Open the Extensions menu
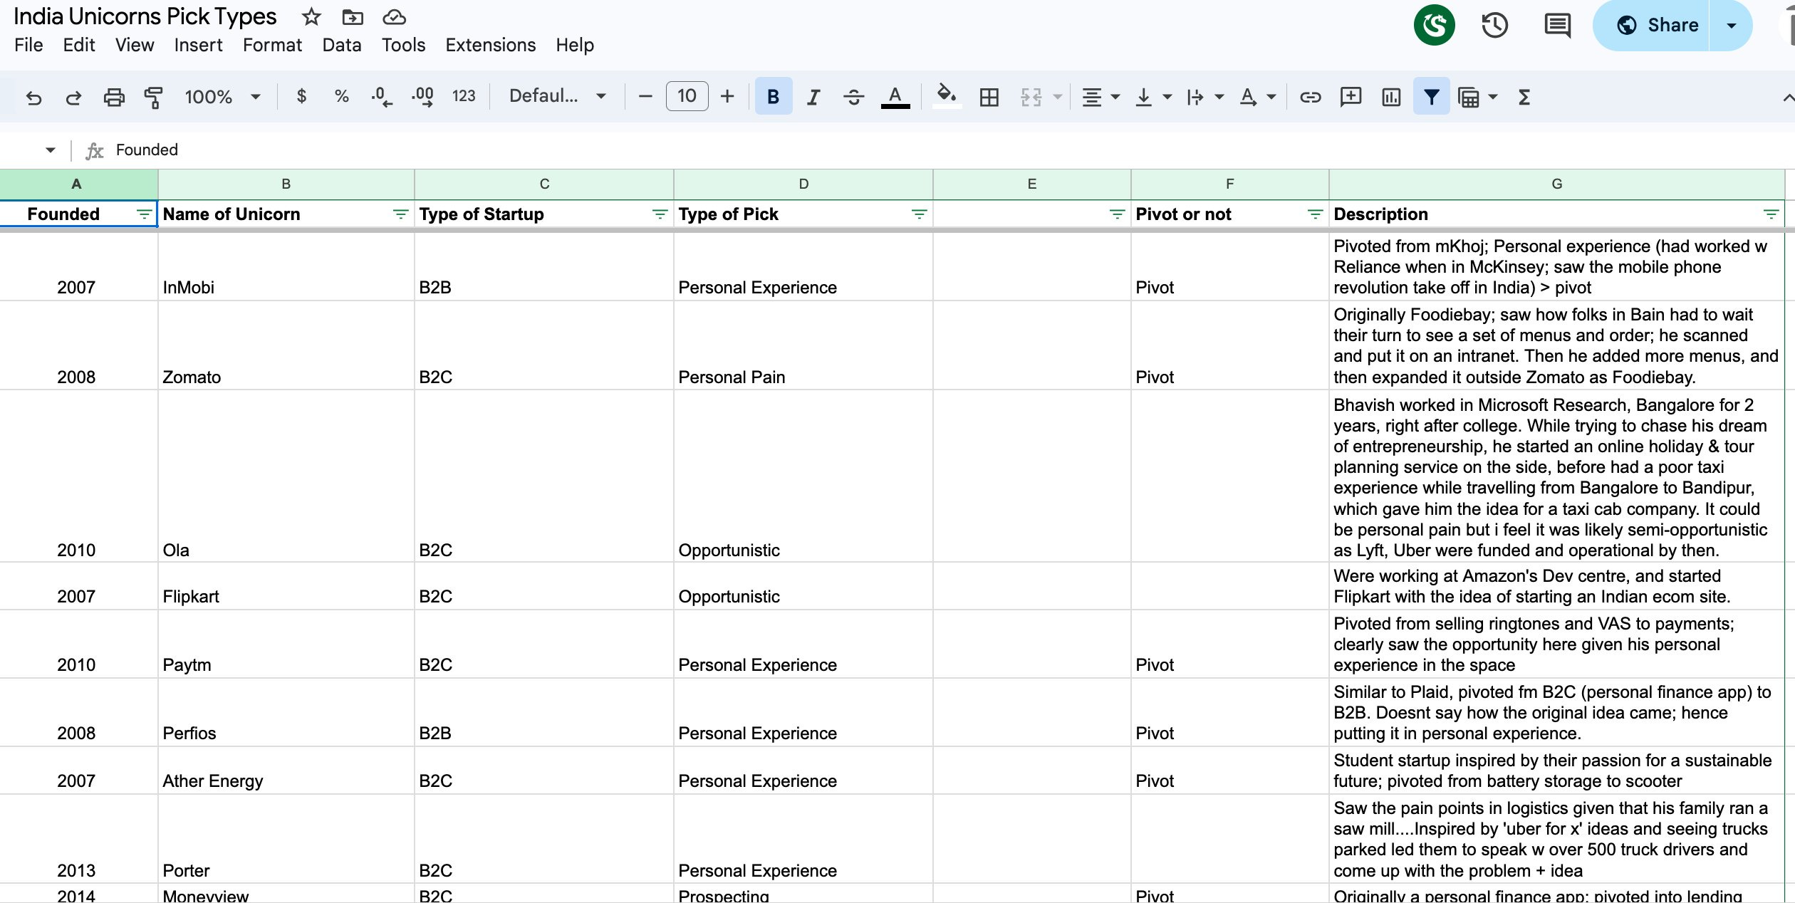1795x903 pixels. pos(490,45)
